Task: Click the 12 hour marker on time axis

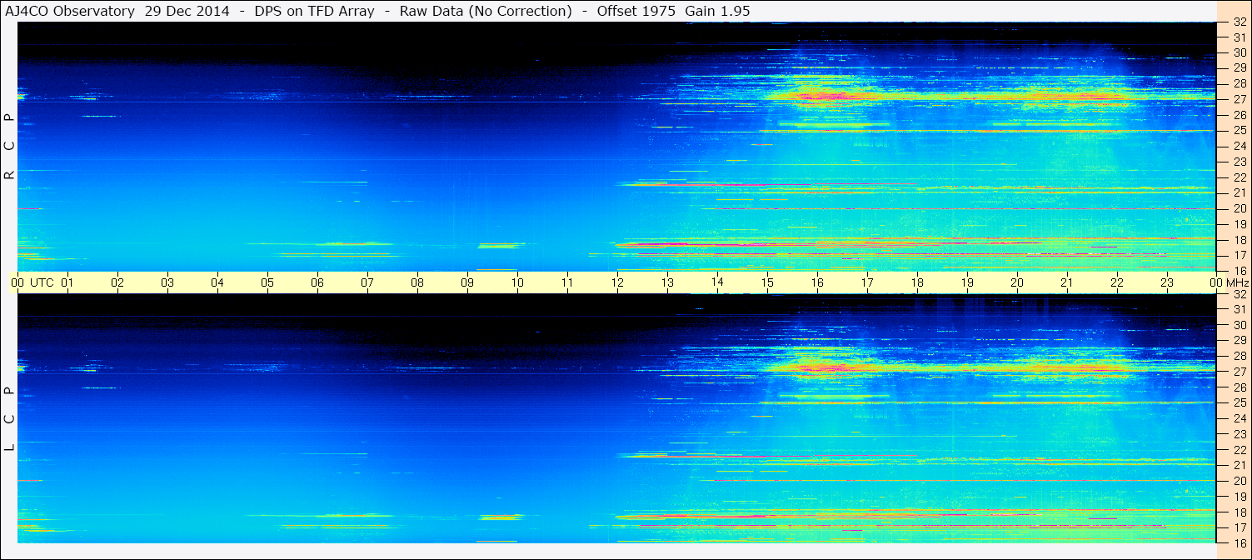Action: pyautogui.click(x=617, y=282)
